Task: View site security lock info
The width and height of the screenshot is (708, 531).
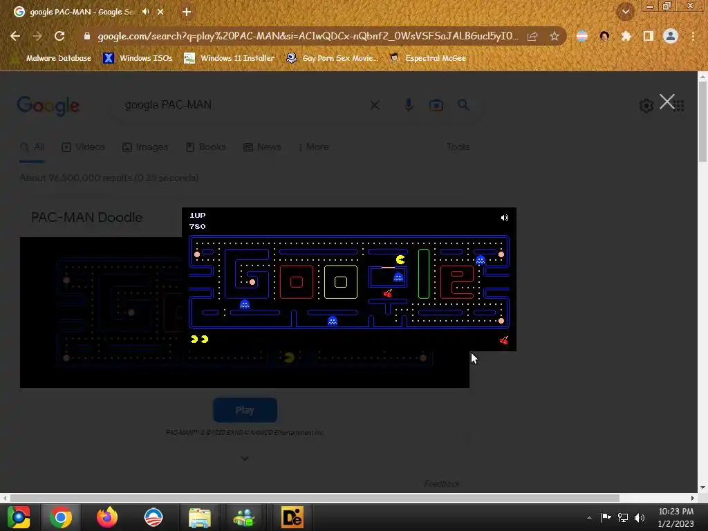Action: (87, 36)
